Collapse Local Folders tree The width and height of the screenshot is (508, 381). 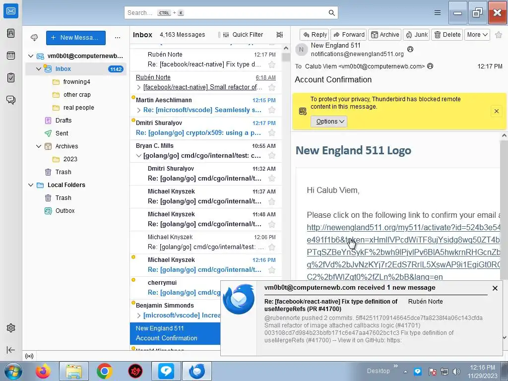click(31, 185)
